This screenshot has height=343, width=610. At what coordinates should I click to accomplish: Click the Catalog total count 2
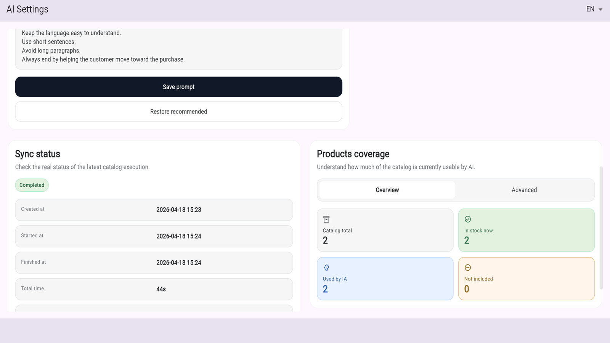click(325, 240)
